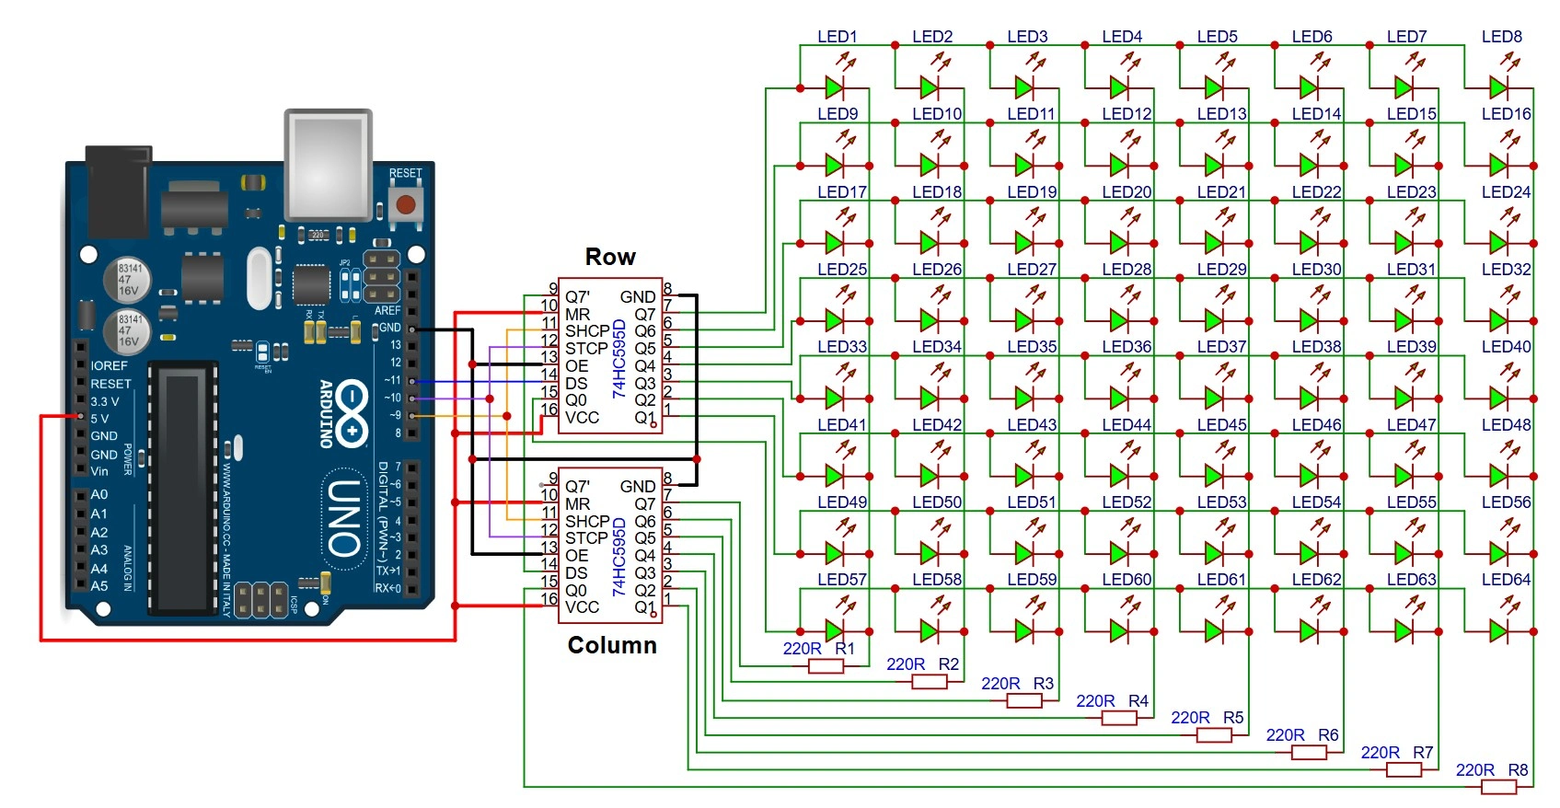Select the SHCP pin on the Column chip

[x=587, y=521]
